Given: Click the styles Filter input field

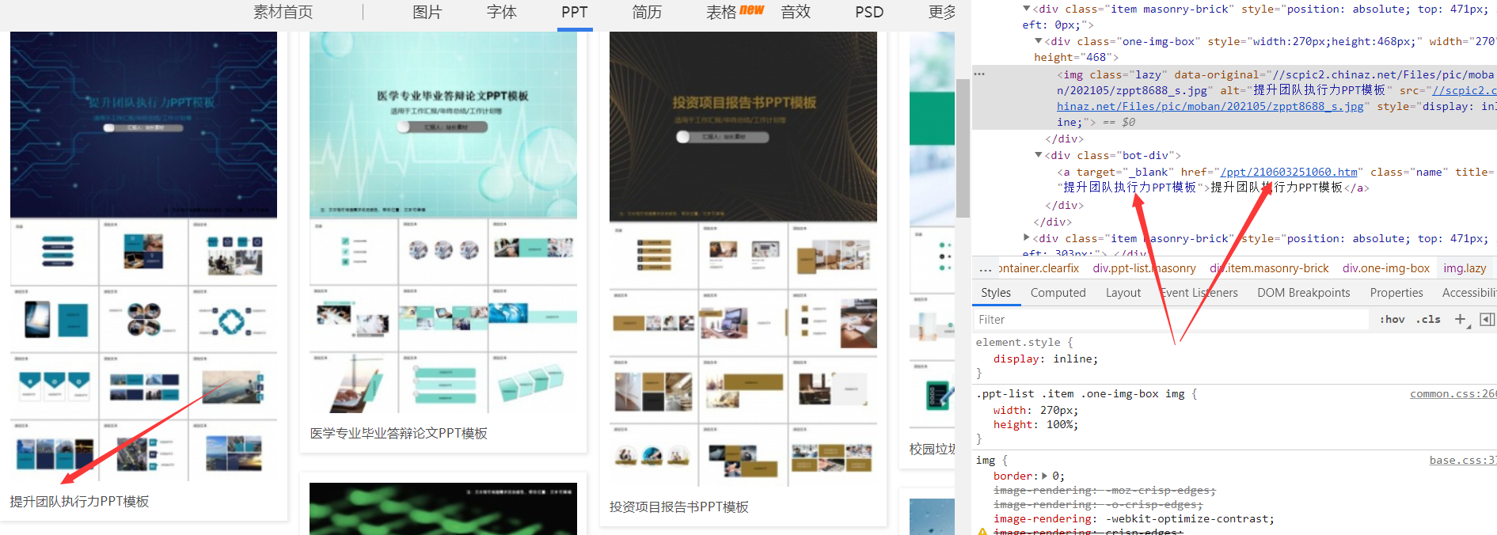Looking at the screenshot, I should (x=1172, y=320).
